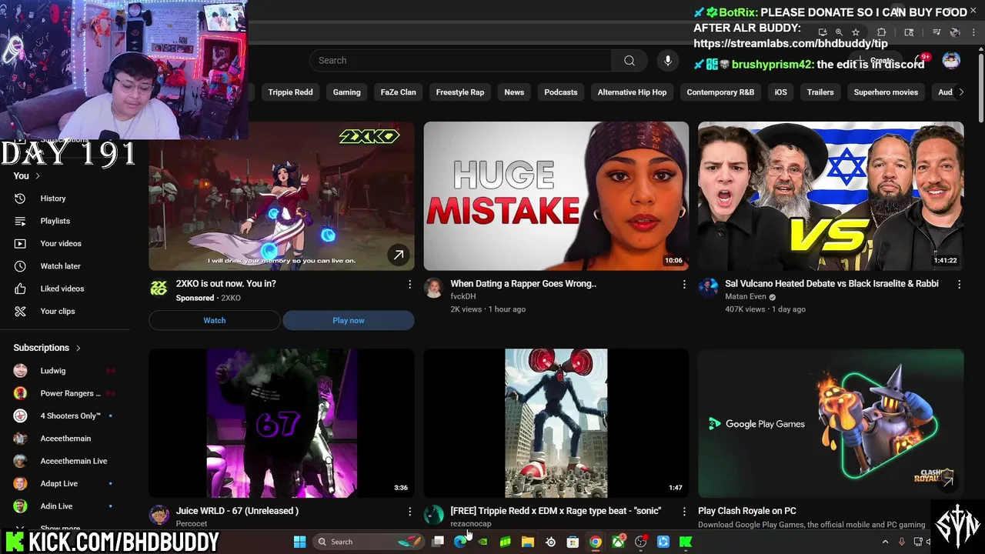Switch to Chrome in the taskbar

click(596, 542)
